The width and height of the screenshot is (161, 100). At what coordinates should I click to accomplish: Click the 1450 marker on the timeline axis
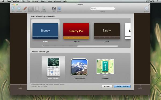tap(20, 88)
